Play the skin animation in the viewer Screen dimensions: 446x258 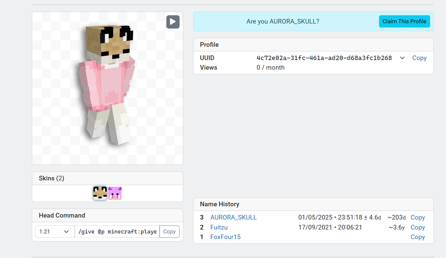click(173, 22)
